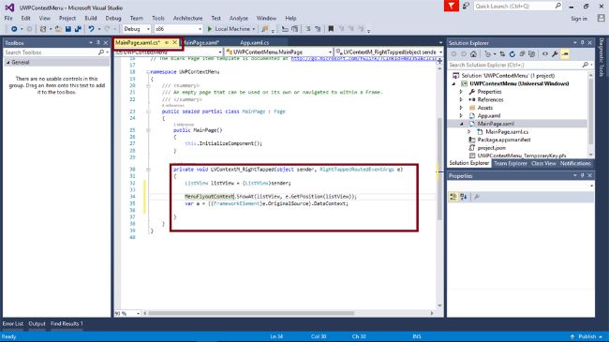Open Properties wrench icon in Solution Explorer

[x=555, y=54]
